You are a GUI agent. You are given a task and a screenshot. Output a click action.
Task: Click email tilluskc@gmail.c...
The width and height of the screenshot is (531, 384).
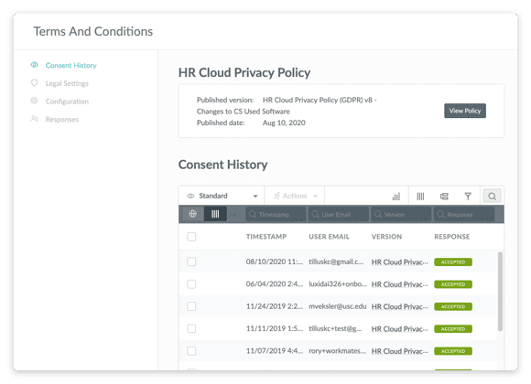coord(336,261)
